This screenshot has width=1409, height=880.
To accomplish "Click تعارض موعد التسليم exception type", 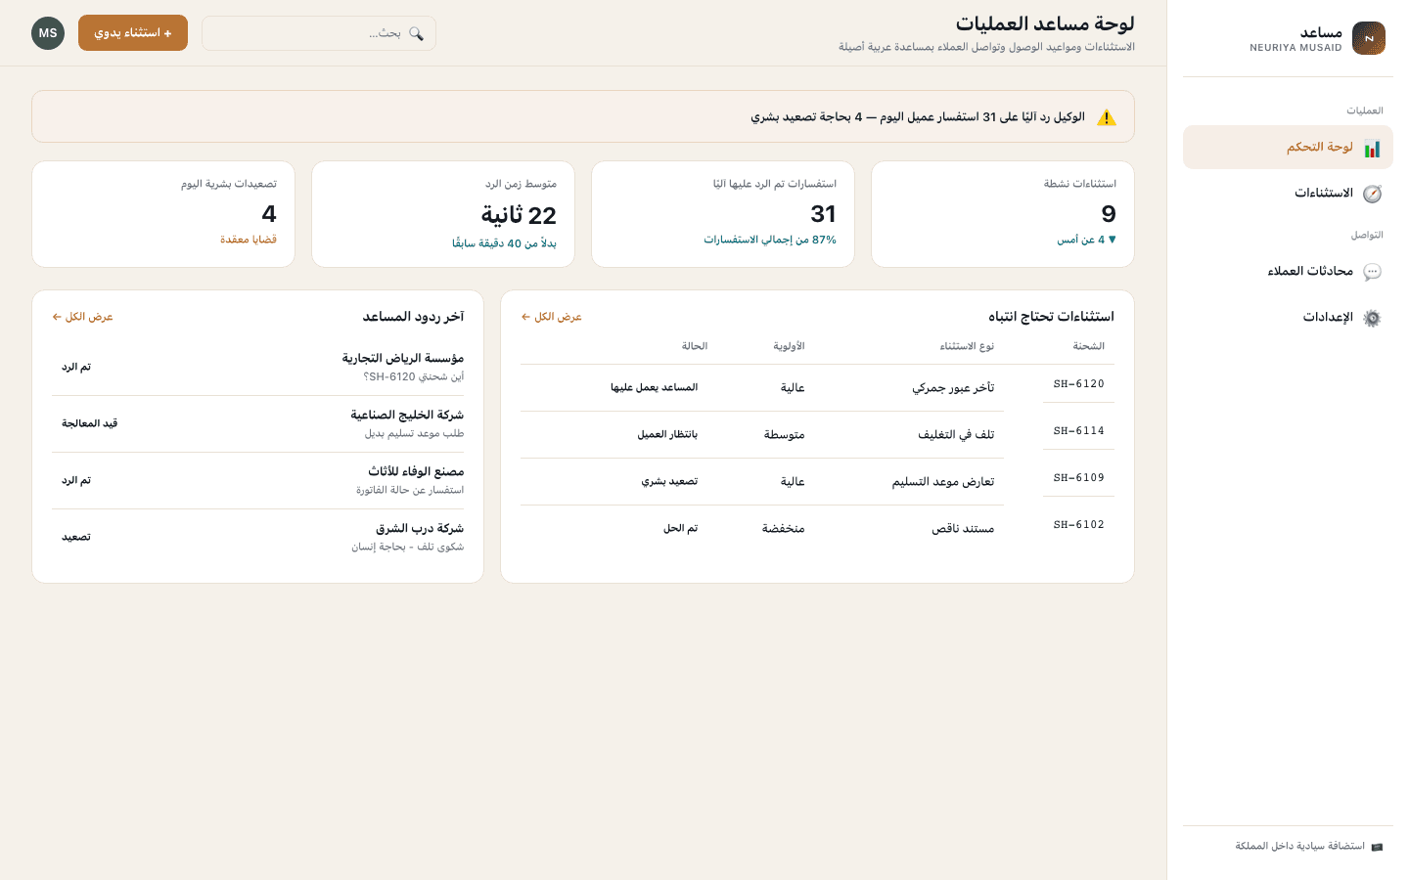I will point(943,482).
